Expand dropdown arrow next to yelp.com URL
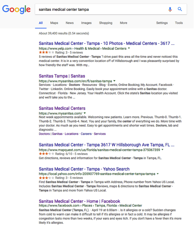Screen dimensions: 194x228 129,48
